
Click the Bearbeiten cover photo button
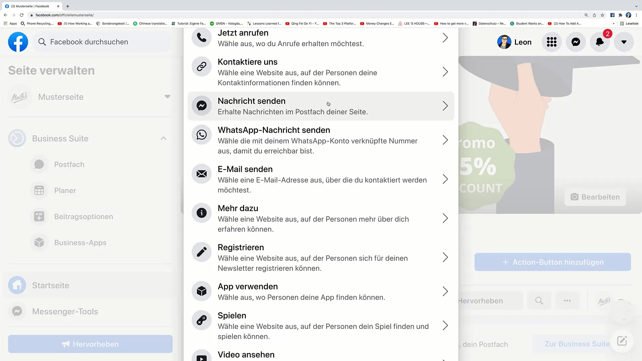point(595,197)
